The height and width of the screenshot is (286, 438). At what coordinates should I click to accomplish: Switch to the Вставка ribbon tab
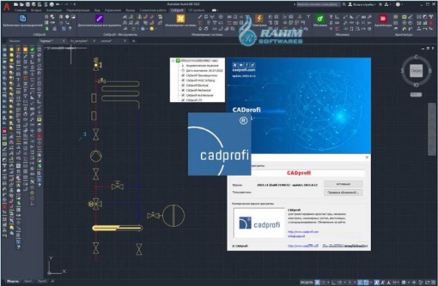[36, 10]
